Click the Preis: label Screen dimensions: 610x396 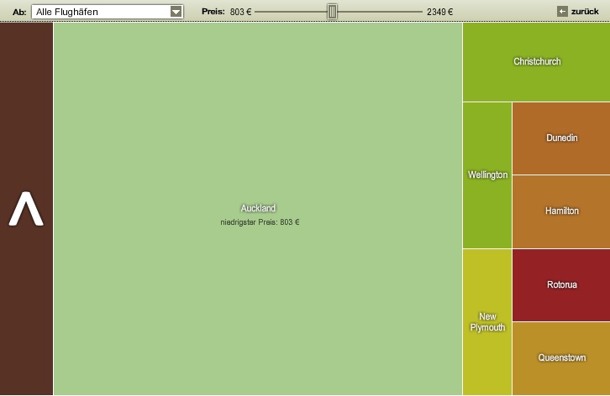[x=213, y=12]
